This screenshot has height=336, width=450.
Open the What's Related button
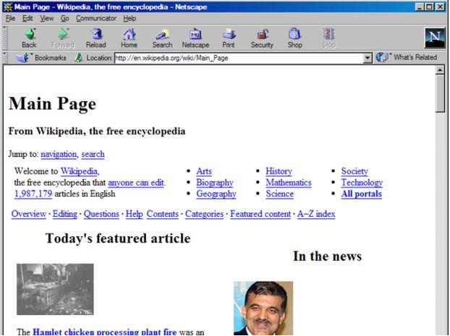click(407, 58)
